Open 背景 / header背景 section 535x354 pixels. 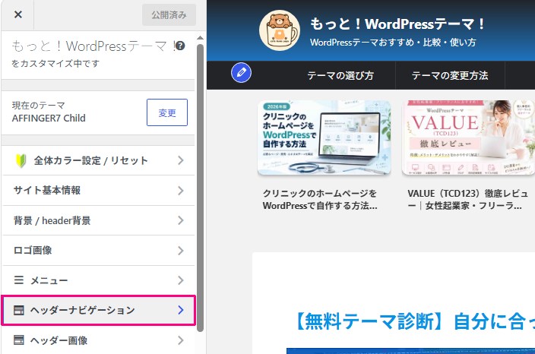98,220
